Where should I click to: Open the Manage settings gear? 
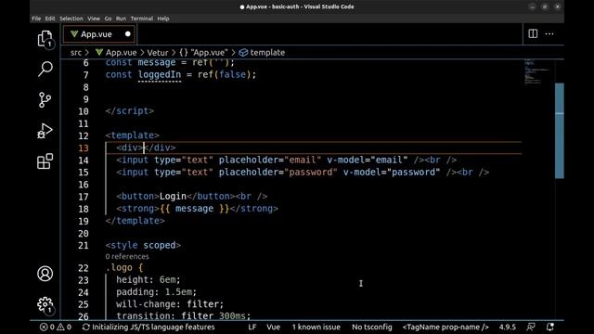(45, 304)
